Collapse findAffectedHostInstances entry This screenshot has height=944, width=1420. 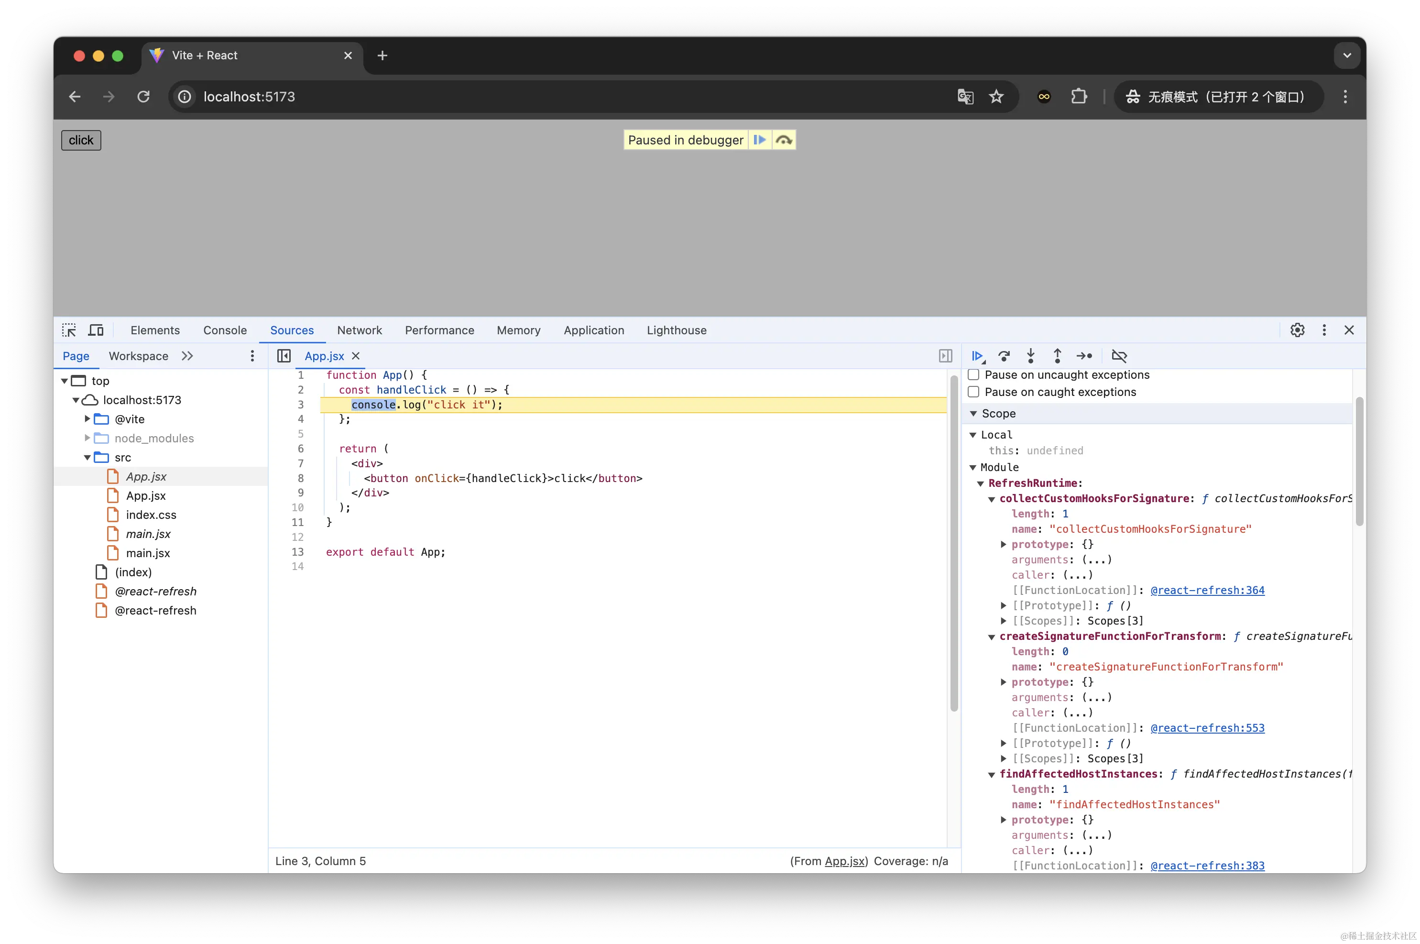click(992, 775)
